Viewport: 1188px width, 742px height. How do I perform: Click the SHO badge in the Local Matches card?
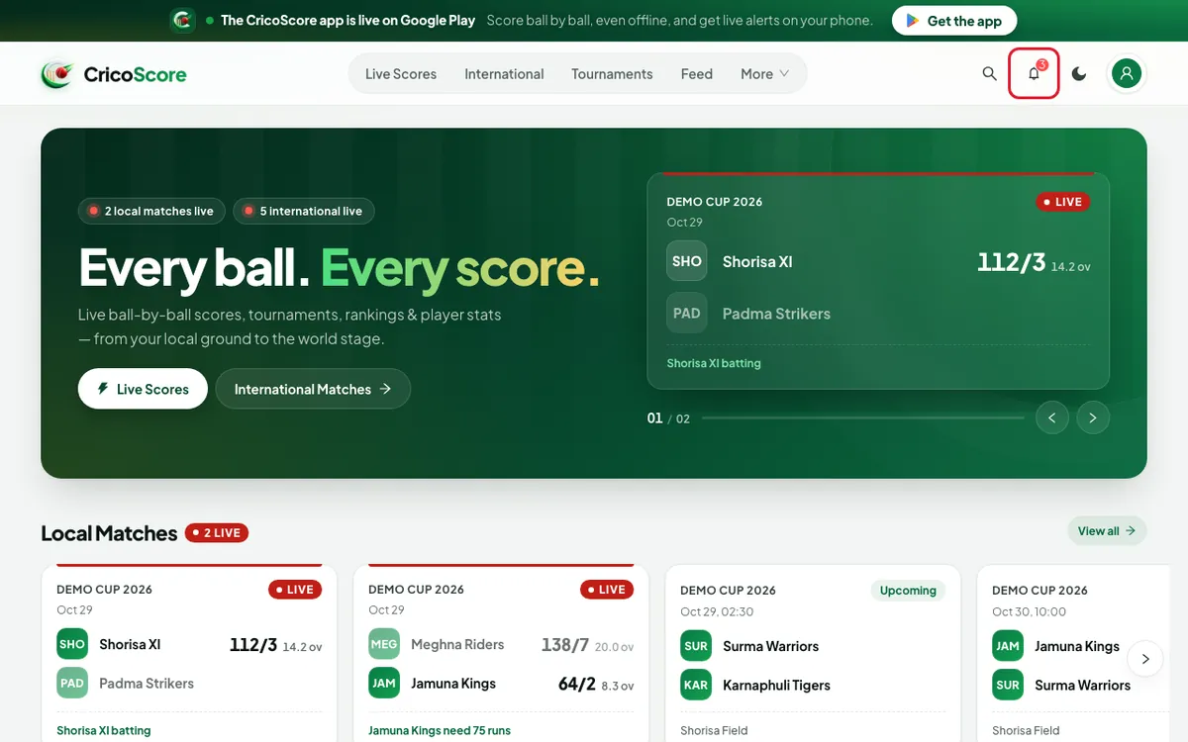72,644
